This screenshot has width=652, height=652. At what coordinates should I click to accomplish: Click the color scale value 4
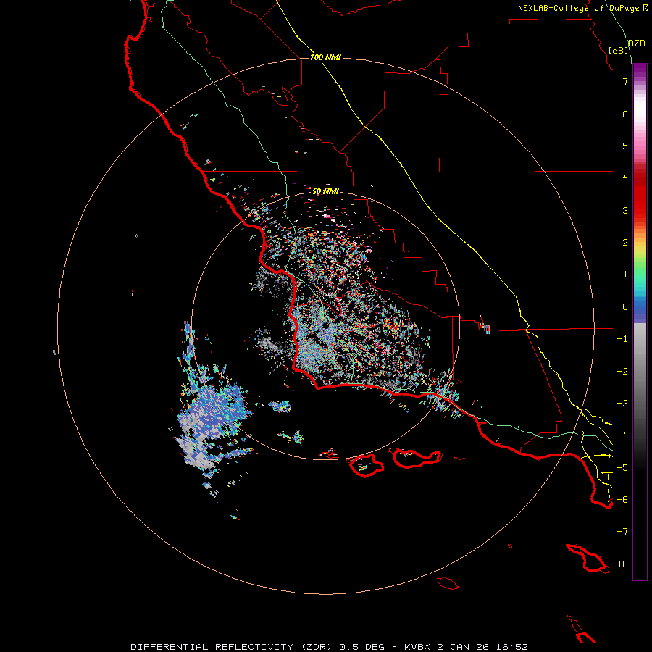point(625,178)
